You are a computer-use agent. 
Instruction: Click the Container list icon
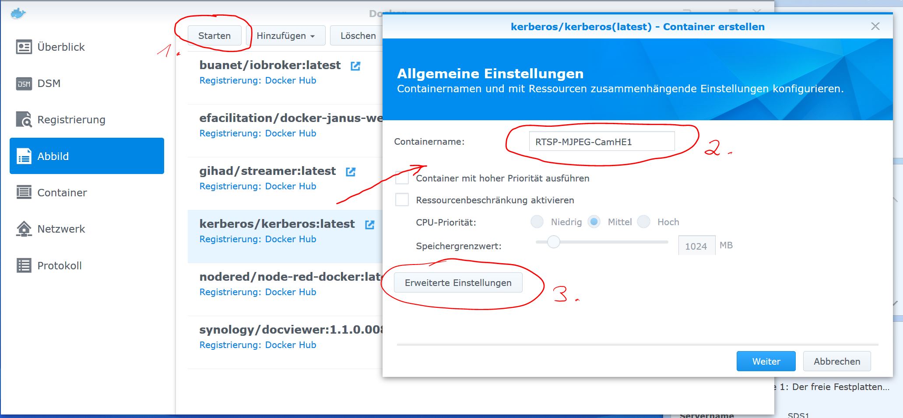[x=24, y=192]
